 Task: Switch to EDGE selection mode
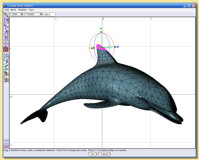pyautogui.click(x=6, y=144)
